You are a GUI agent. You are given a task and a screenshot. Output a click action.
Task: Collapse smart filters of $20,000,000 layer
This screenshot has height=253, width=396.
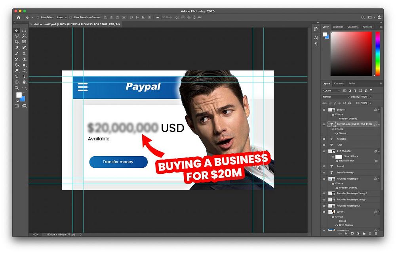click(x=379, y=151)
